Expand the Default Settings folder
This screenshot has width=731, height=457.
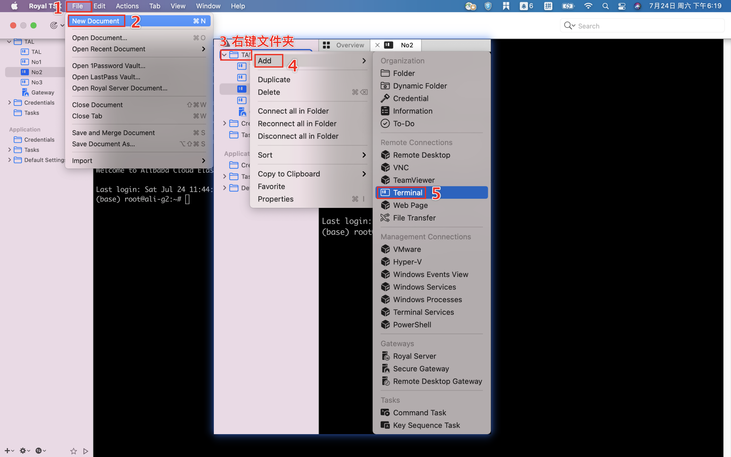click(x=9, y=160)
